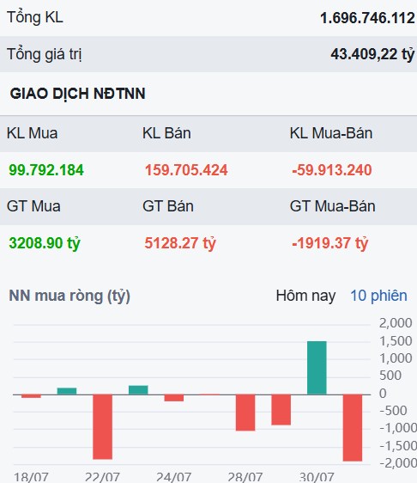Click the NN mua ròng (tỷ) chart title
417x483 pixels.
[69, 296]
